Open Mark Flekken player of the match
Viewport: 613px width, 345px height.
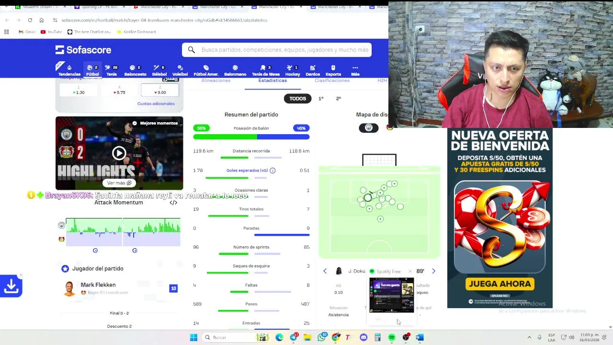(120, 288)
